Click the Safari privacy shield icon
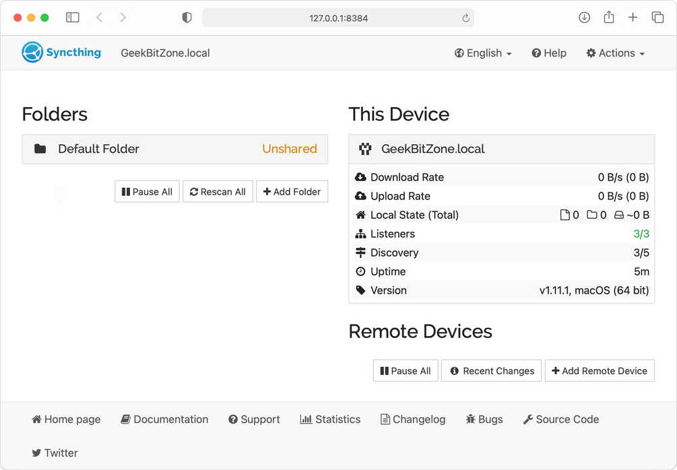 click(x=187, y=18)
